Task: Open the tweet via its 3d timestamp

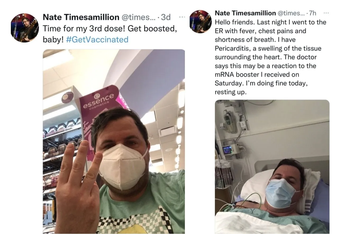Action: coord(166,17)
